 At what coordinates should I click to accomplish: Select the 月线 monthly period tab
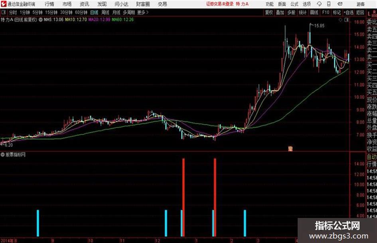pos(116,12)
